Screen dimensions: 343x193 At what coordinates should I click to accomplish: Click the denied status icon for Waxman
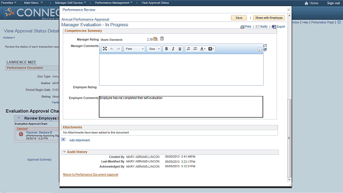pos(21,134)
